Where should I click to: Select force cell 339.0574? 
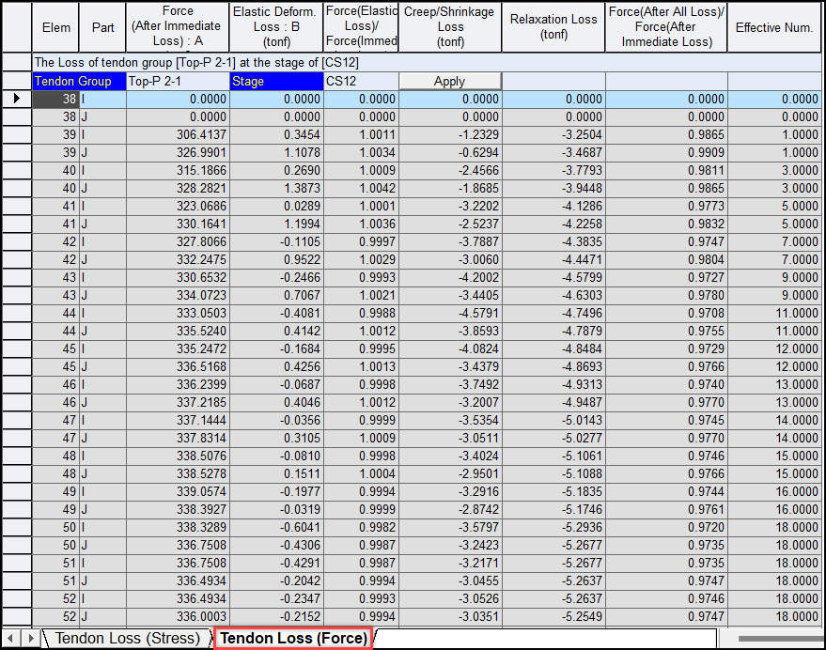pyautogui.click(x=178, y=492)
